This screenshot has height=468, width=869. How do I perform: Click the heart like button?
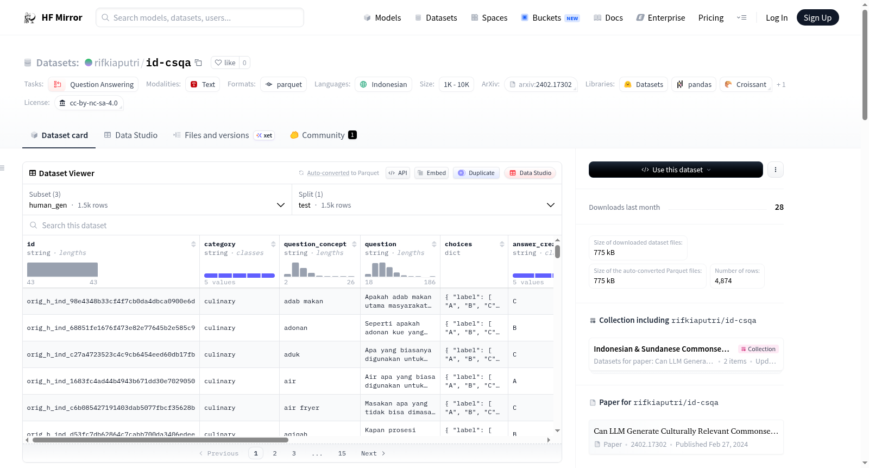225,63
